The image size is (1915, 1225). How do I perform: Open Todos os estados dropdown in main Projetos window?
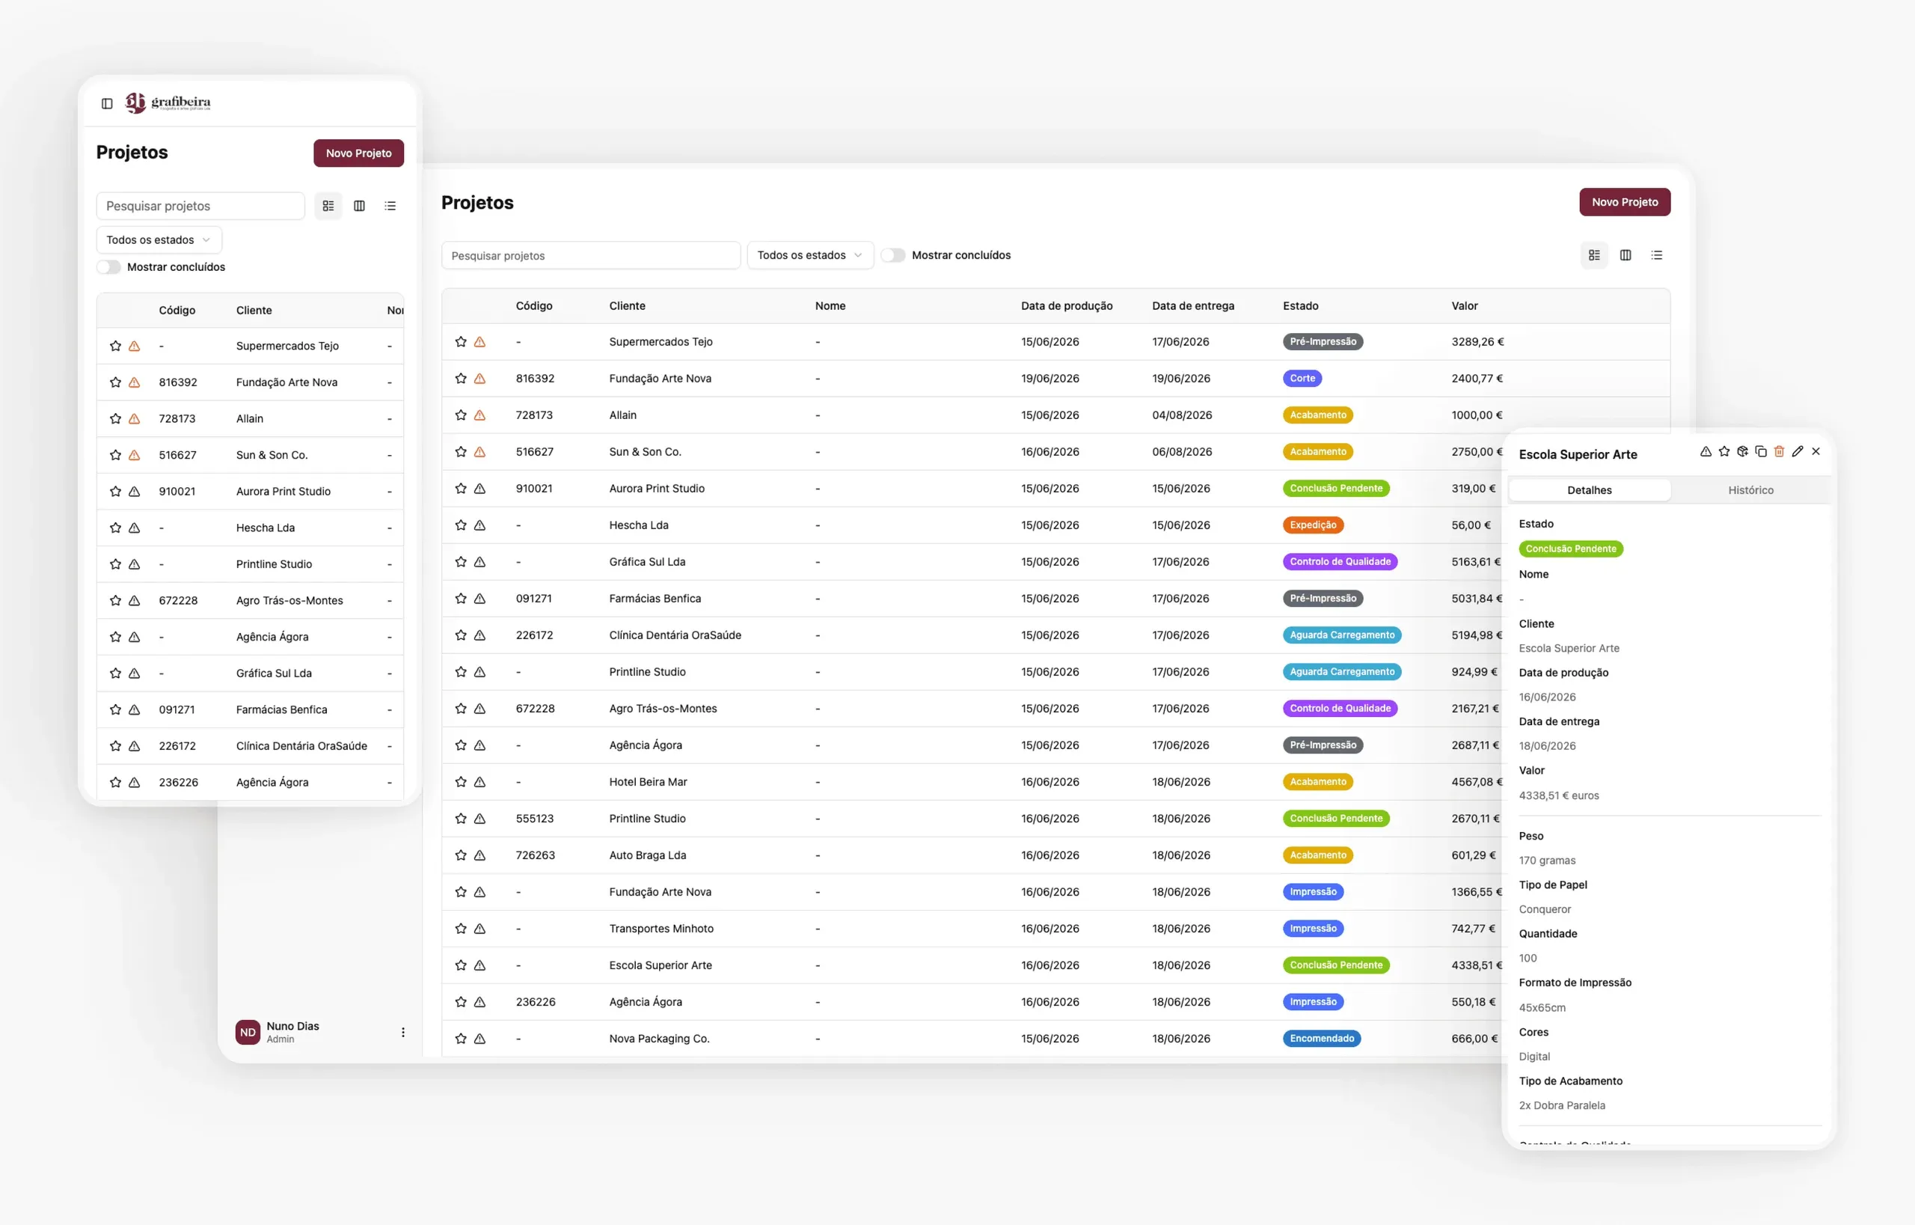[x=809, y=255]
